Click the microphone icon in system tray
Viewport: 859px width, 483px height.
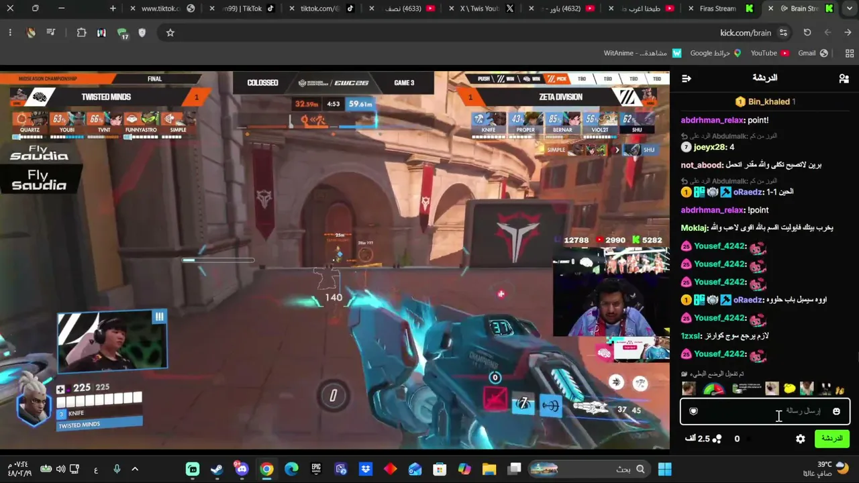tap(117, 469)
